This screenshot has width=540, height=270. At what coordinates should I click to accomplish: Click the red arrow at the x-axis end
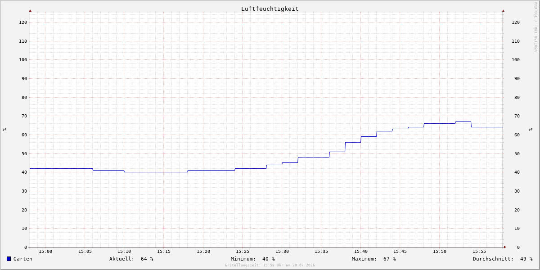click(x=505, y=247)
